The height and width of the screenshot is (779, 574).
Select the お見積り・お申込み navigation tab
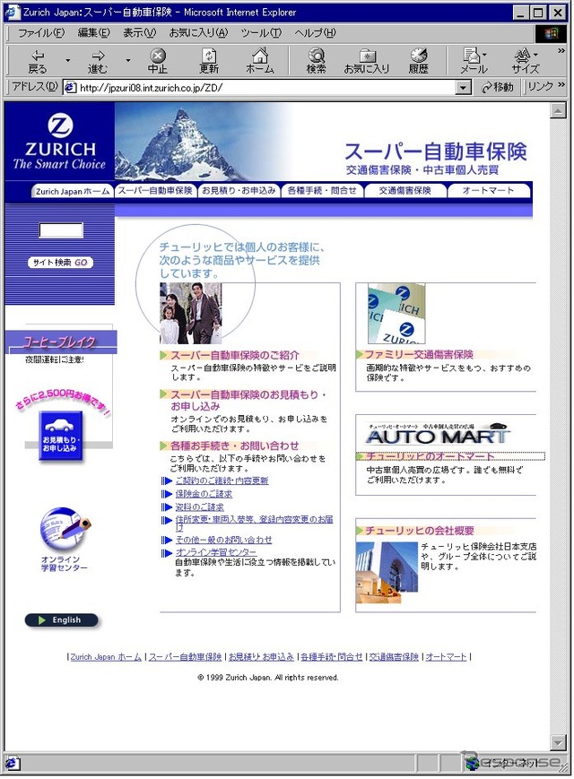coord(239,191)
